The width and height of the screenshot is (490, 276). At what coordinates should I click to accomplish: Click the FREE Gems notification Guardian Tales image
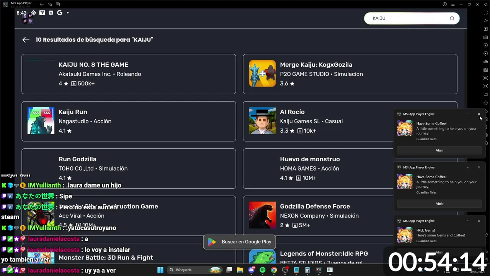click(405, 235)
